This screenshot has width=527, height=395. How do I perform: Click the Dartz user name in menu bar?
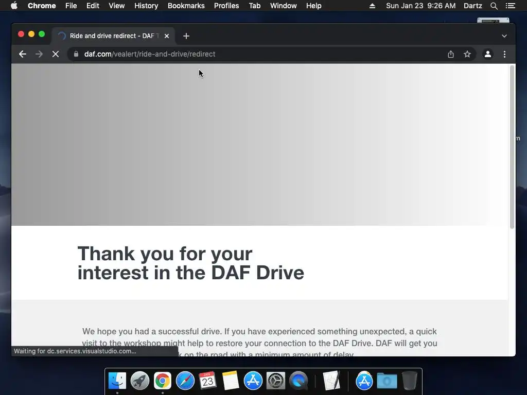[x=472, y=6]
